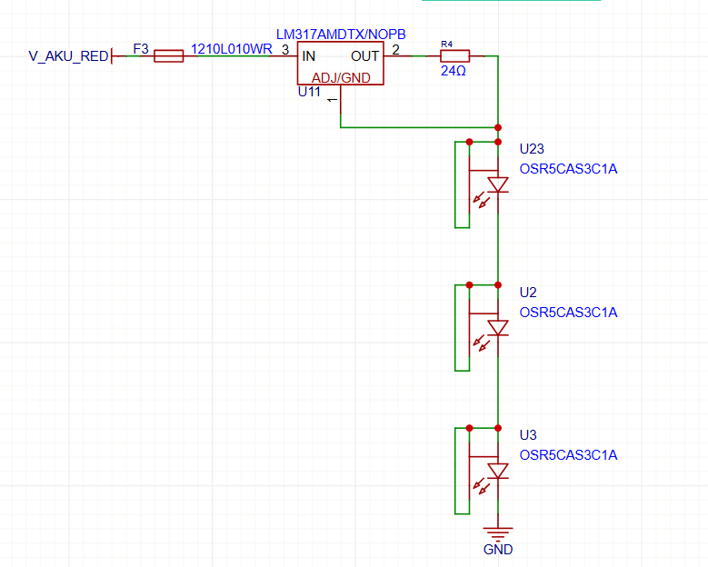
Task: Click the U23 designator label
Action: coord(532,149)
